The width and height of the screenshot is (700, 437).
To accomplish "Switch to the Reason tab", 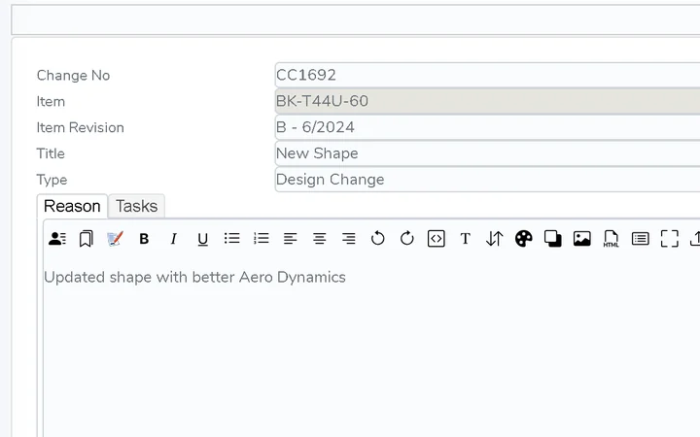I will [x=72, y=206].
